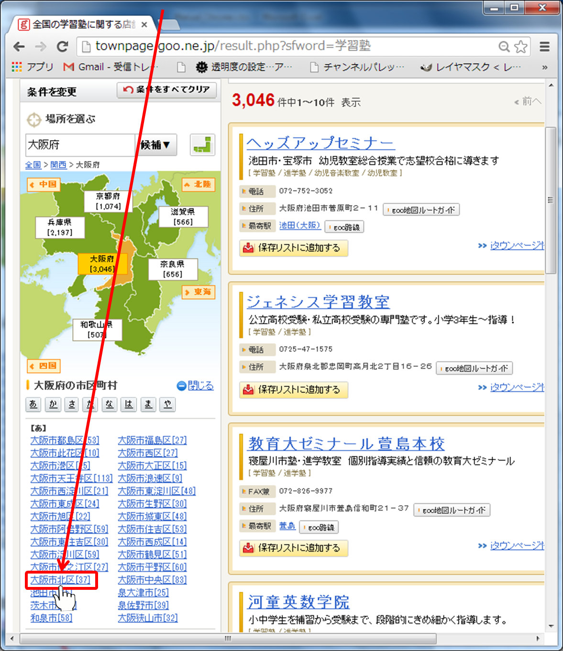563x651 pixels.
Task: Open the 候補 dropdown next to location field
Action: 156,145
